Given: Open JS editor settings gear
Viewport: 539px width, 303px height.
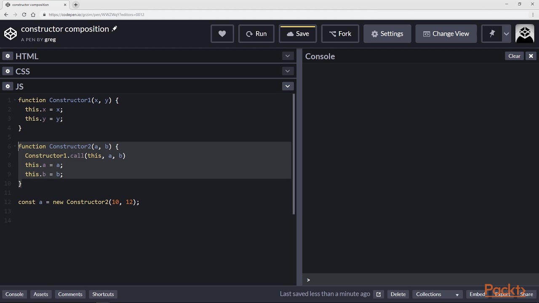Looking at the screenshot, I should click(8, 86).
